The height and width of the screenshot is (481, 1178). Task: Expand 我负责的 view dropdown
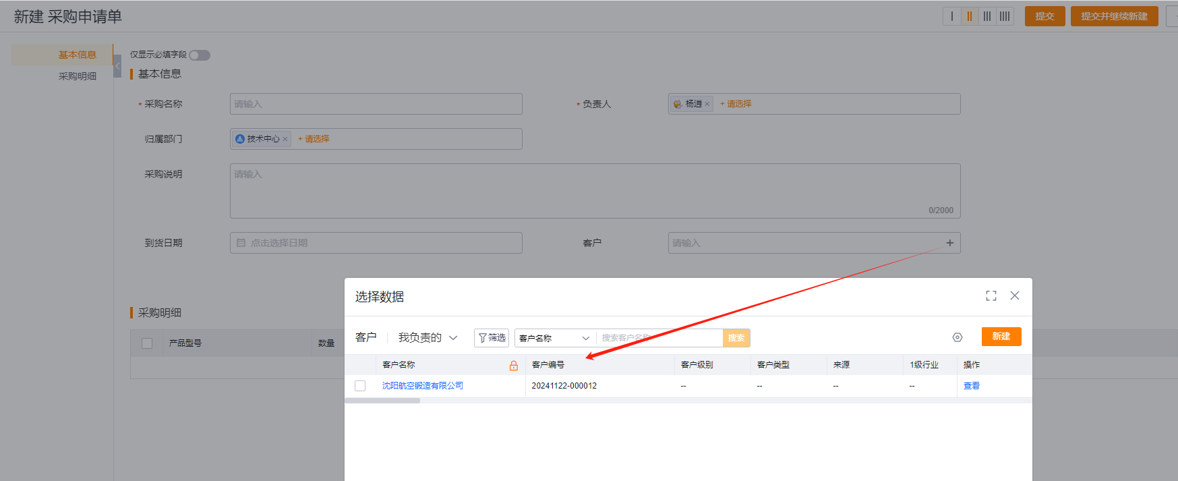[428, 337]
